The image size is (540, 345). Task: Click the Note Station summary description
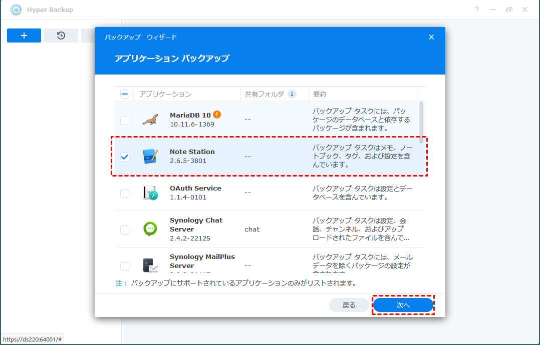(362, 156)
